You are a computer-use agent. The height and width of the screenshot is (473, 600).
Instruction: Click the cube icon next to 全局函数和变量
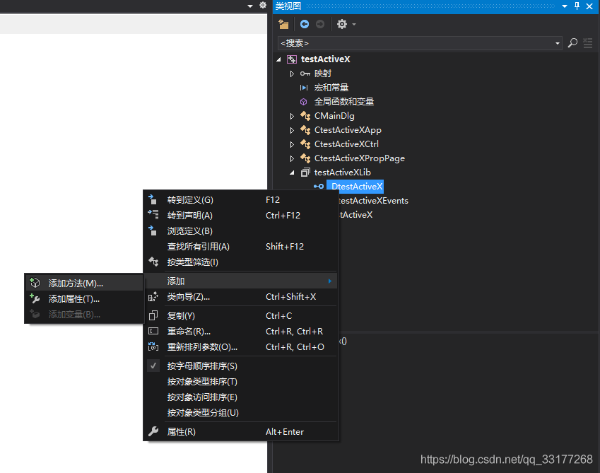click(x=303, y=102)
